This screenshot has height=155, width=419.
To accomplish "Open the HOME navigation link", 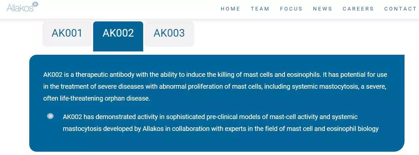I will click(230, 9).
